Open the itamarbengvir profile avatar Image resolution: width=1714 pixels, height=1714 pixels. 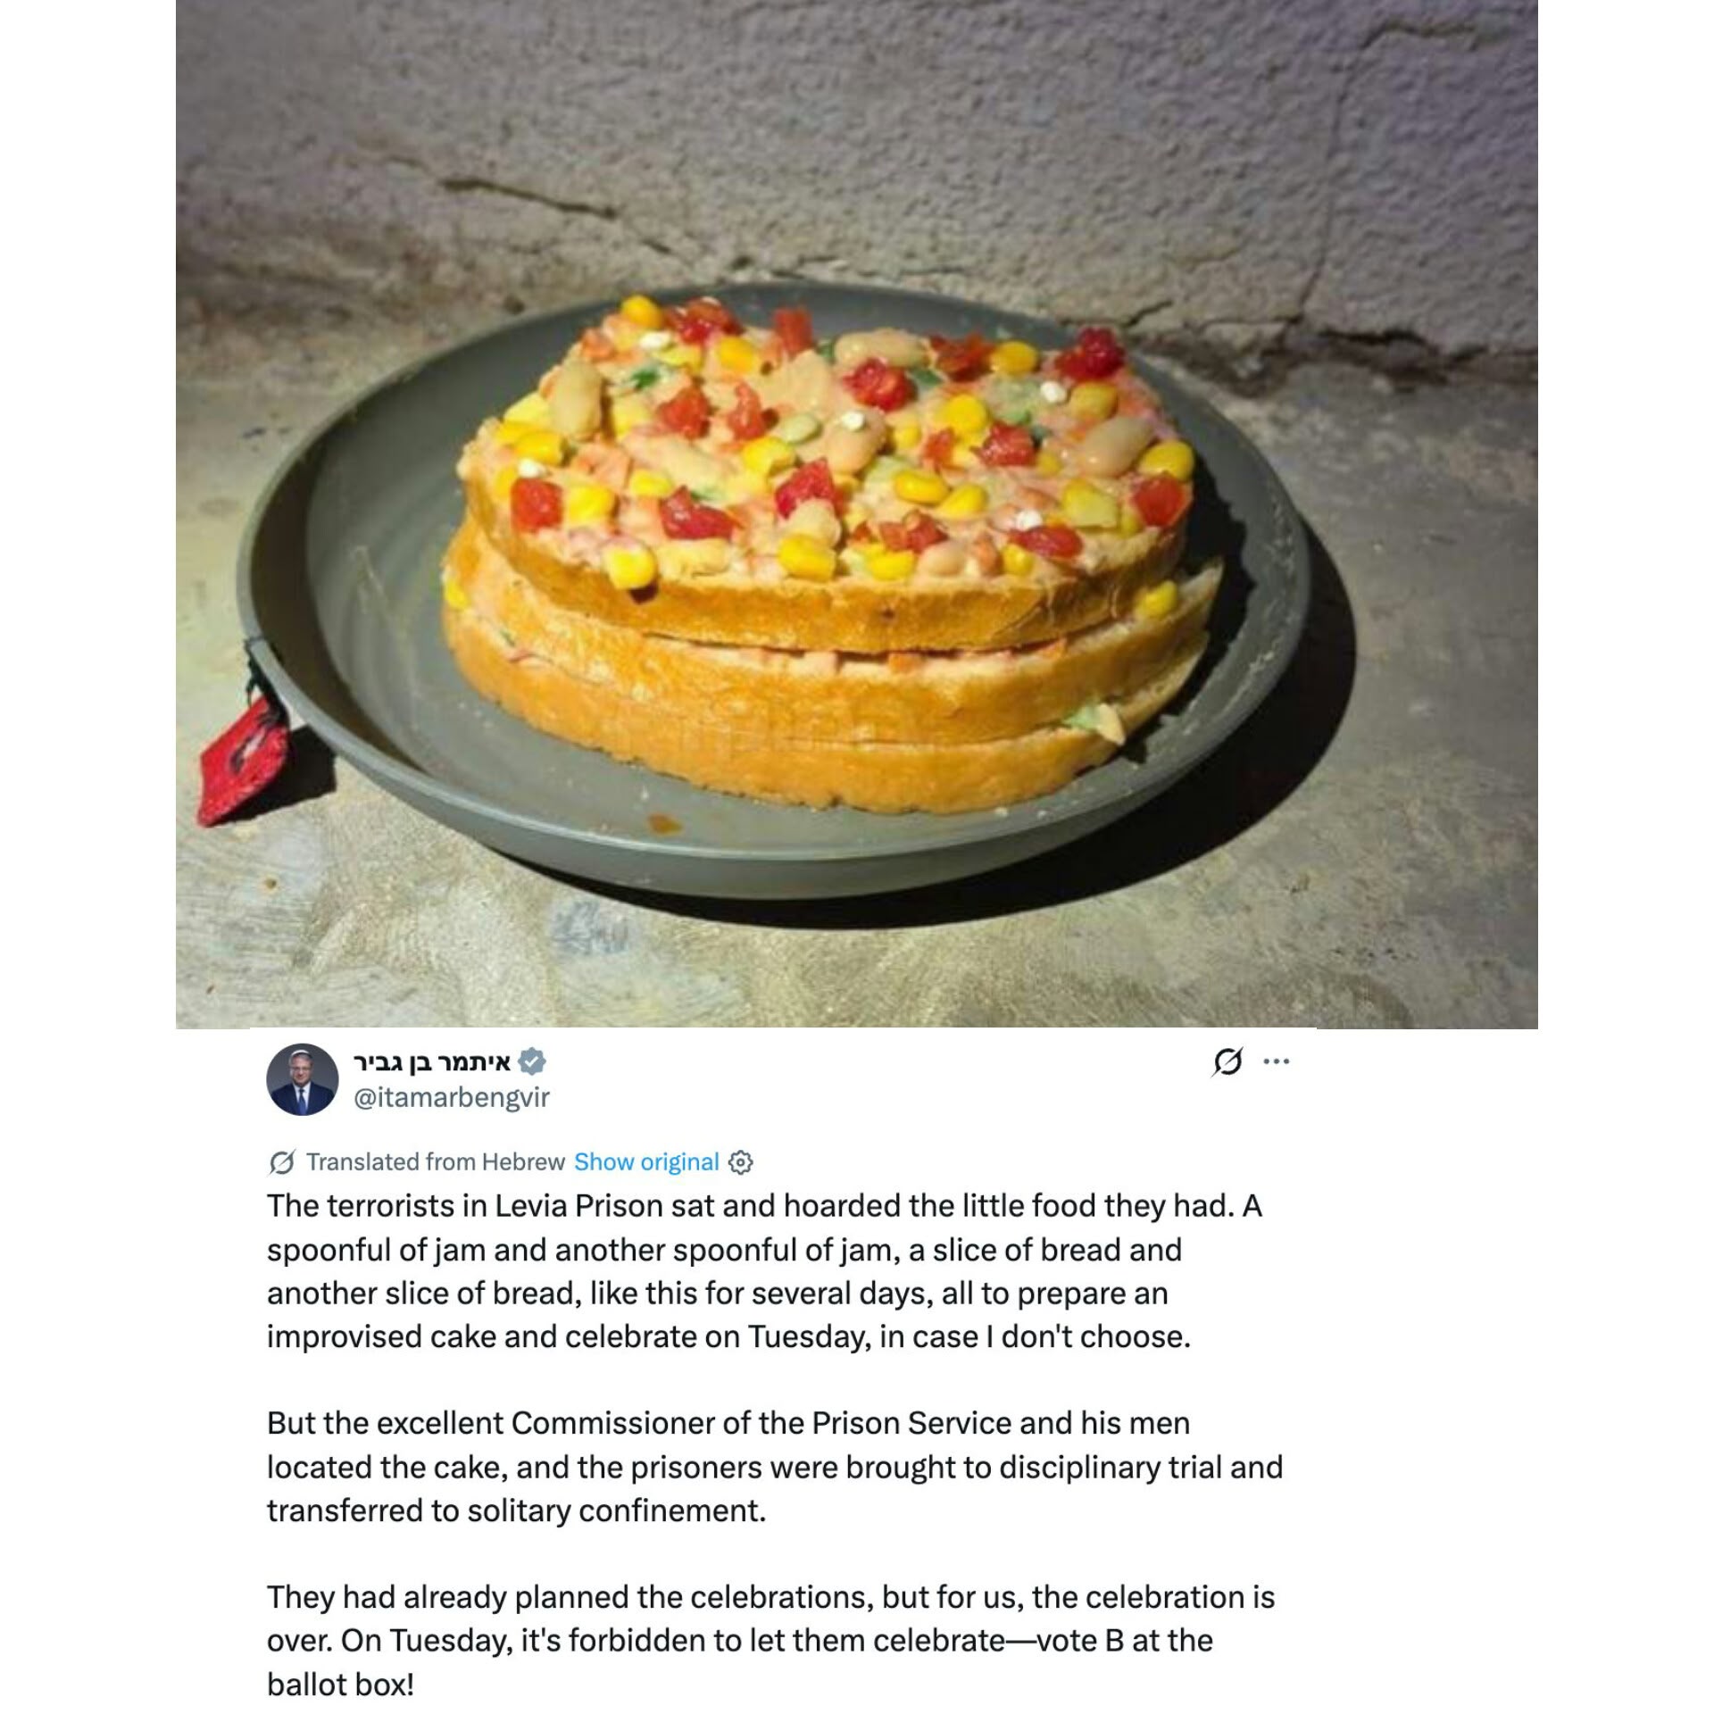(x=303, y=1079)
